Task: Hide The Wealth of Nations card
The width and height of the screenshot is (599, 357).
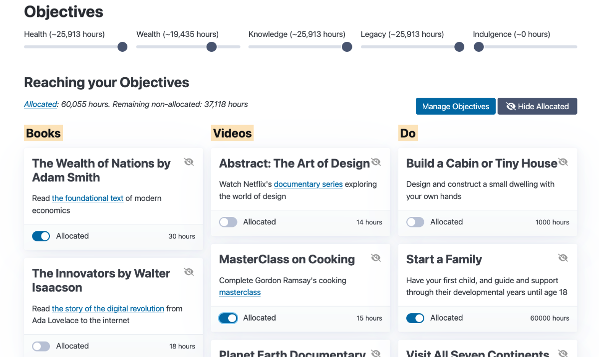Action: (x=189, y=162)
